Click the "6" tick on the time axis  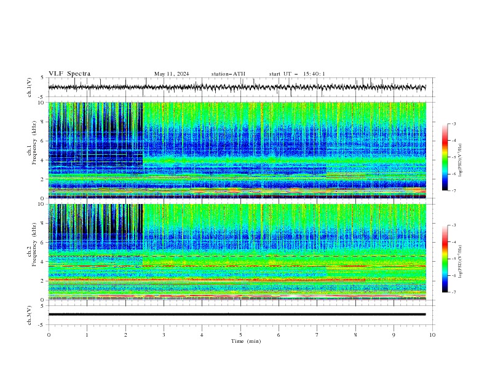click(x=279, y=335)
